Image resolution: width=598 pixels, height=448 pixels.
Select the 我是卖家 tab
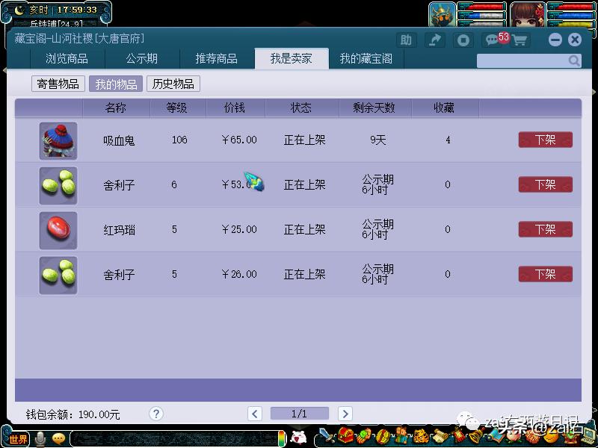tap(292, 59)
